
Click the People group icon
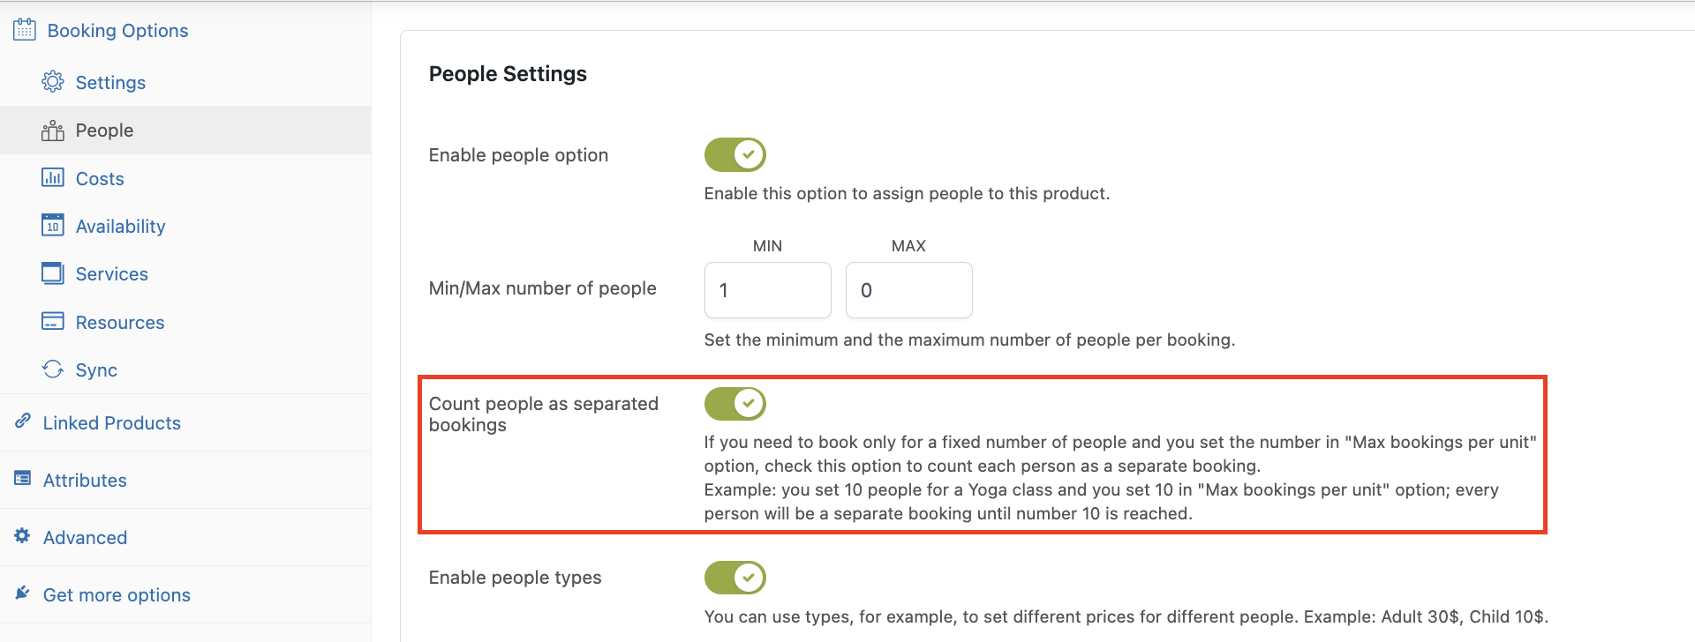click(53, 131)
